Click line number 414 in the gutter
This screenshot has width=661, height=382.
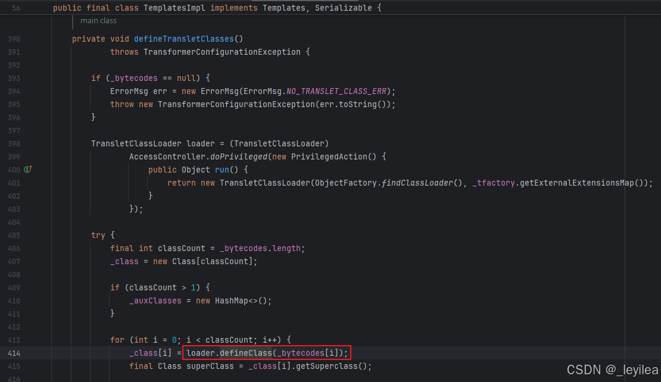coord(14,353)
